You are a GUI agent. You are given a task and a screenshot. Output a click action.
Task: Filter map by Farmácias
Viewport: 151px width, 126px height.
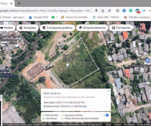(121, 28)
